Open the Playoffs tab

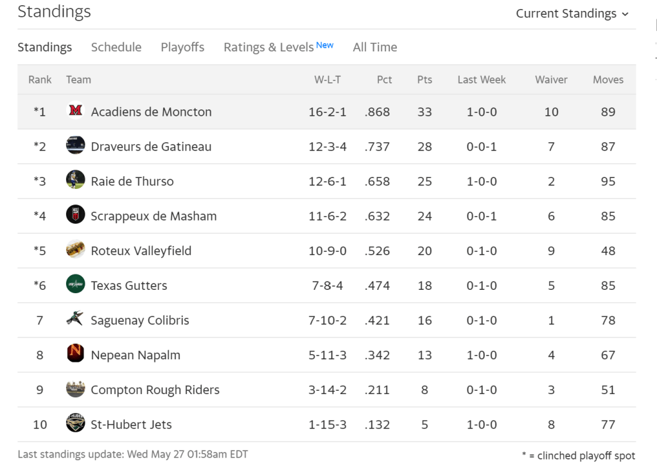pyautogui.click(x=182, y=47)
